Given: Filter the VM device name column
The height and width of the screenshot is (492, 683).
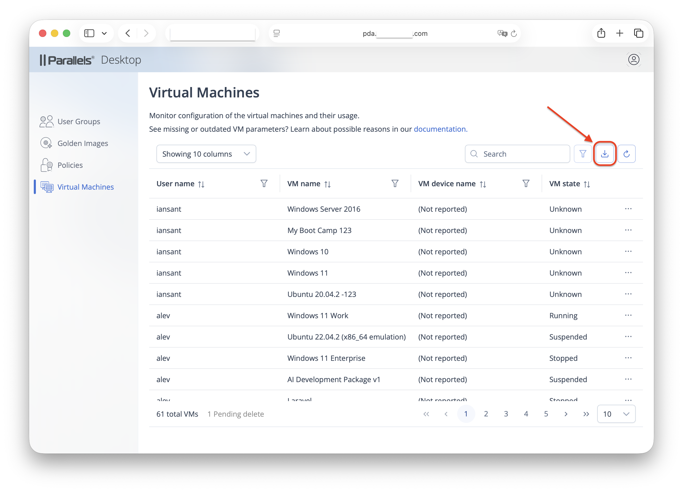Looking at the screenshot, I should coord(526,184).
